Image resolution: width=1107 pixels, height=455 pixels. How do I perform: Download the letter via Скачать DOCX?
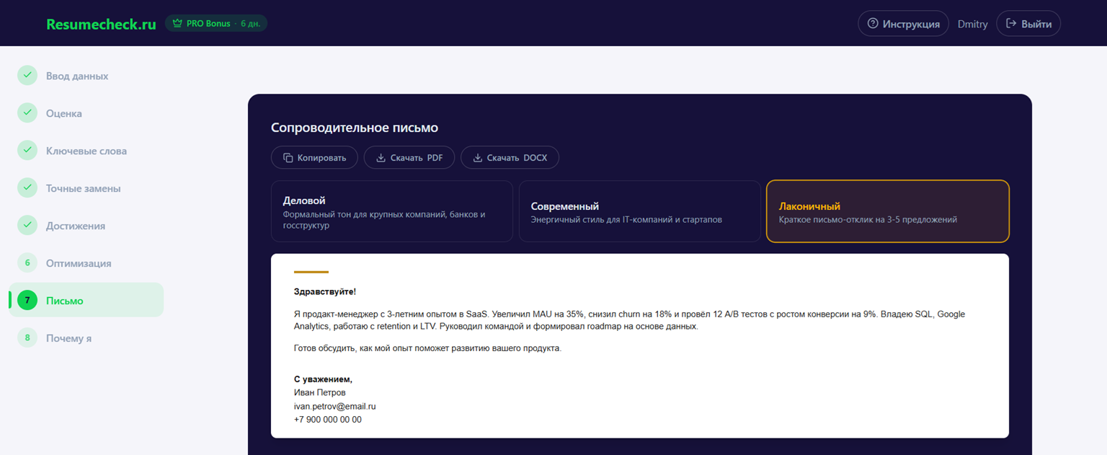tap(510, 158)
